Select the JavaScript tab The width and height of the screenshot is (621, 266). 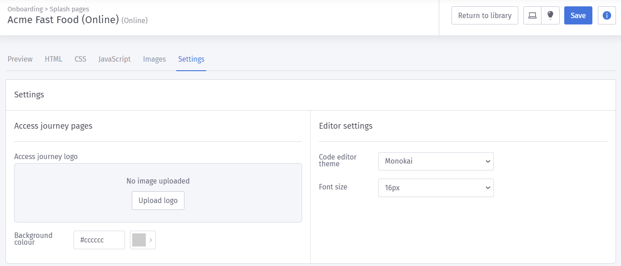click(114, 59)
